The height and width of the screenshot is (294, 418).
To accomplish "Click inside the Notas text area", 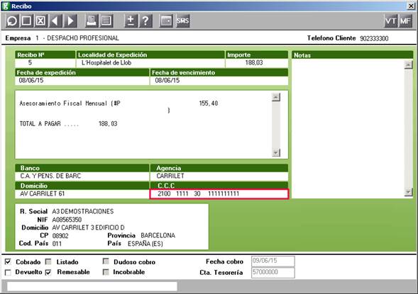I will [x=348, y=128].
